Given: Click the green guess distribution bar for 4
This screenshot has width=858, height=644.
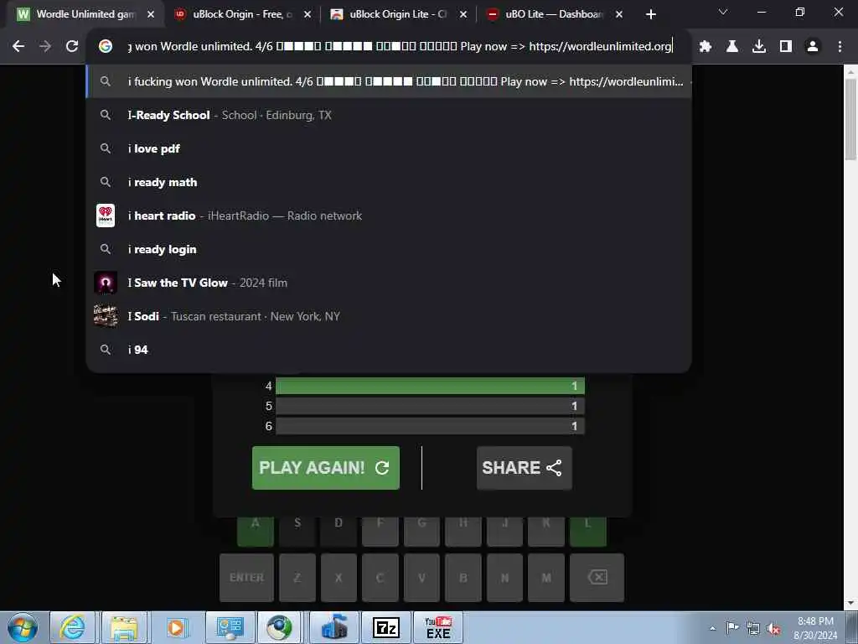Looking at the screenshot, I should click(x=430, y=386).
